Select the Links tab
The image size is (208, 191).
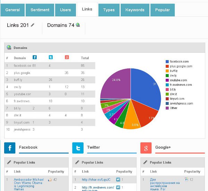pyautogui.click(x=87, y=9)
